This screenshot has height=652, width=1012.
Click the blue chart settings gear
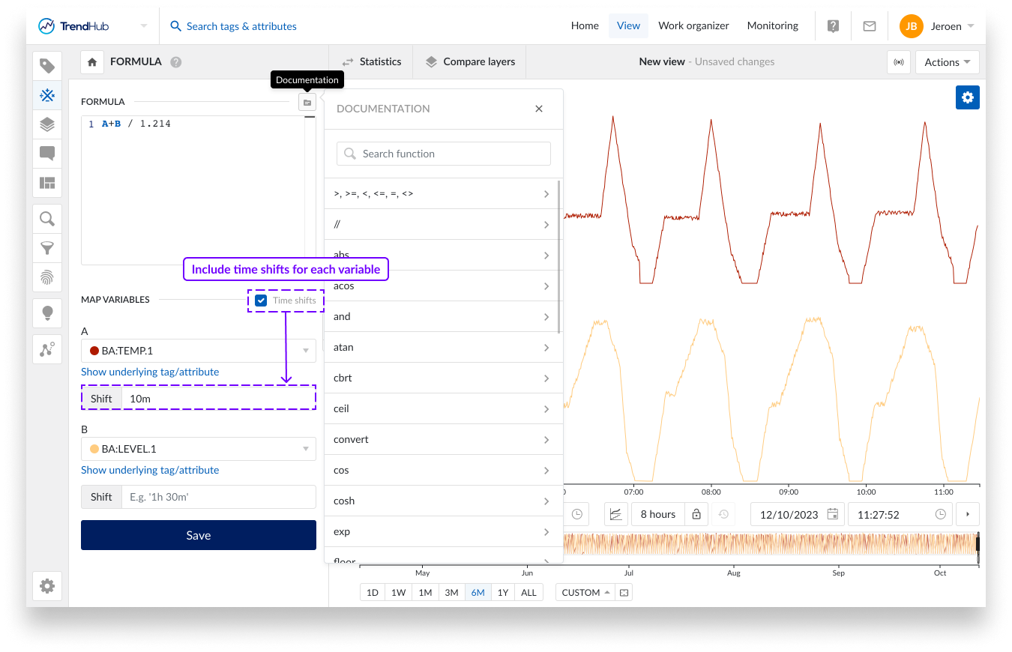point(967,97)
